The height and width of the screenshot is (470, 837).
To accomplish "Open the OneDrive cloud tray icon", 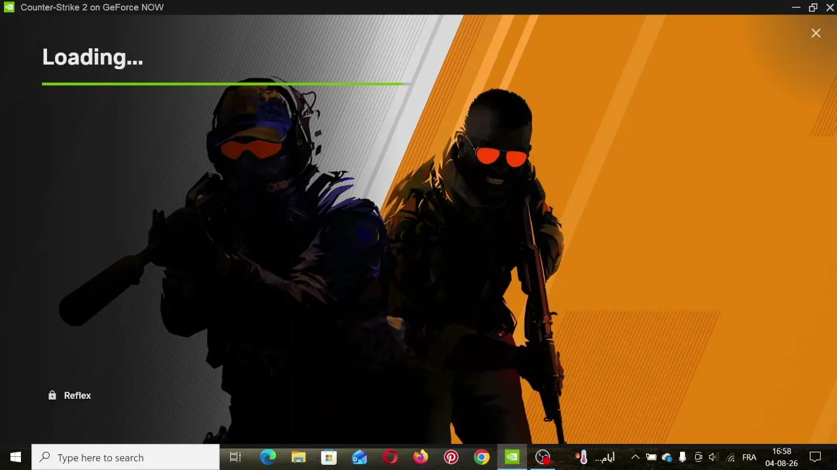I will coord(667,458).
